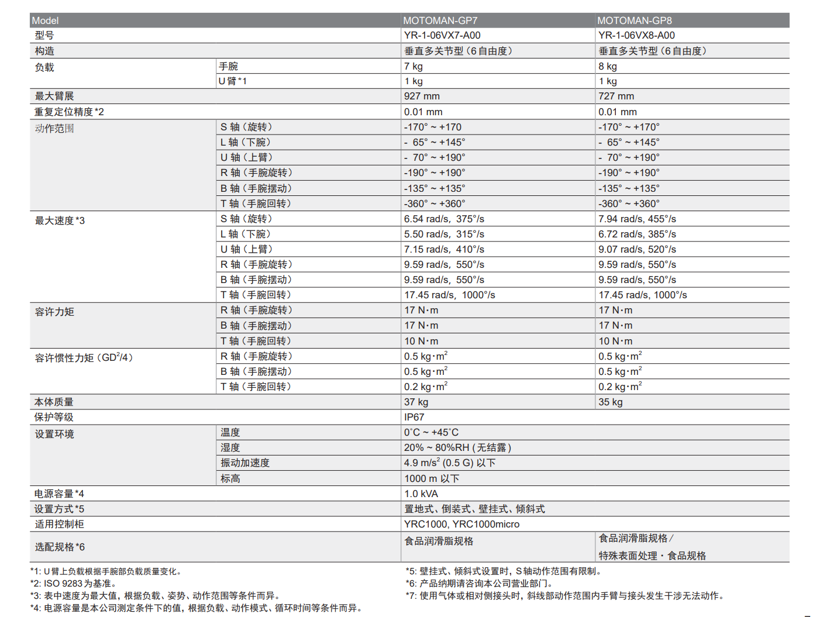813x617 pixels.
Task: Click GP7 17.45 rad/s, 1000°/s value
Action: [449, 295]
